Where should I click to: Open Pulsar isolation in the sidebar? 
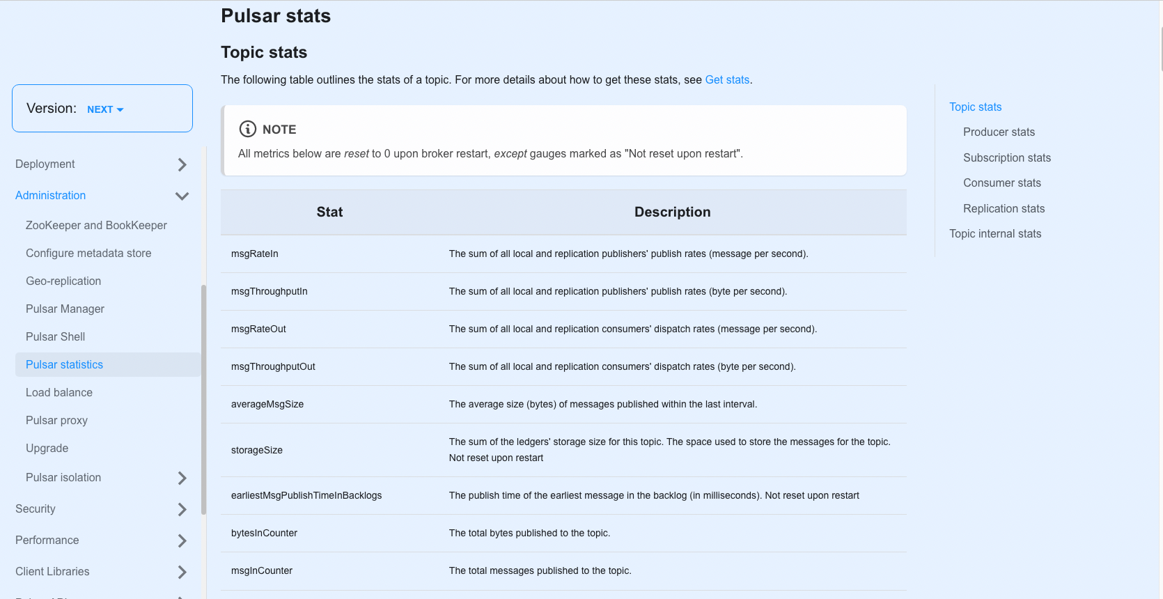pyautogui.click(x=63, y=478)
